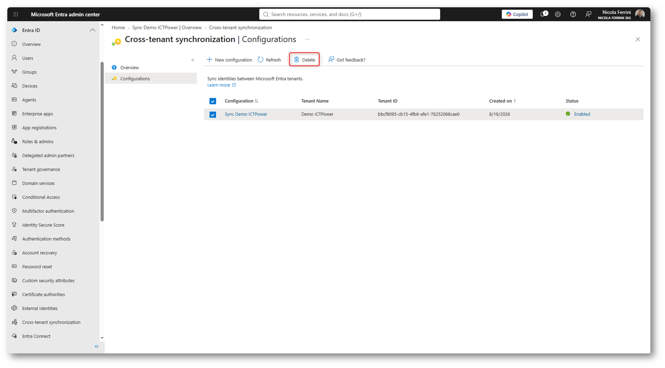Click the Conditional Access icon
Viewport: 665px width, 368px height.
[x=14, y=197]
